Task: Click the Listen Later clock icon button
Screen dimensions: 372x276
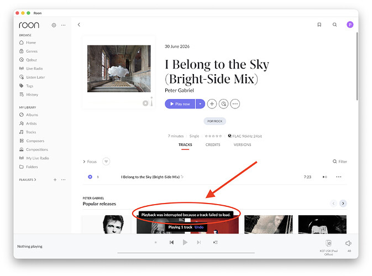Action: 223,104
